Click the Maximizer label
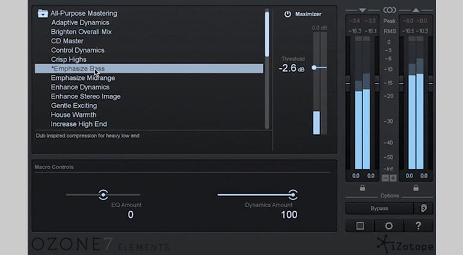 tap(308, 14)
